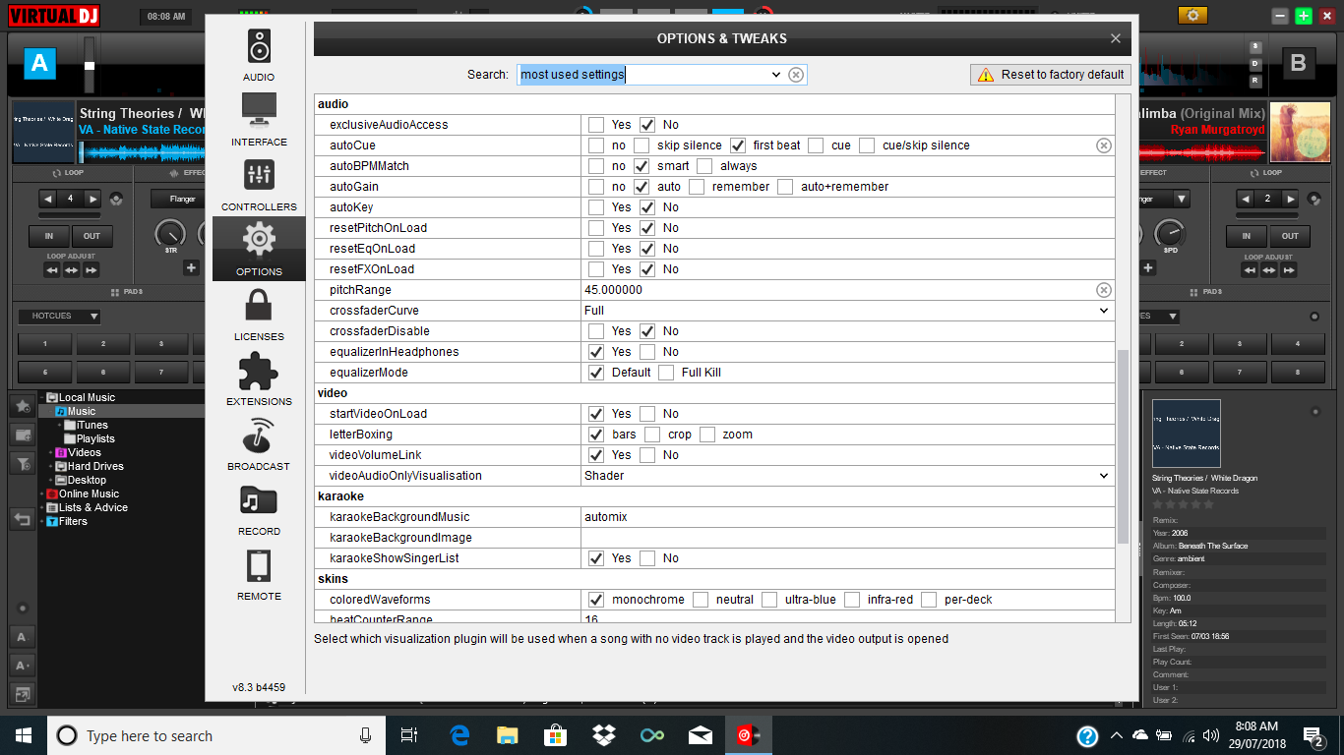The image size is (1344, 755).
Task: Click the filter funnel icon in browser sidebar
Action: 23,463
